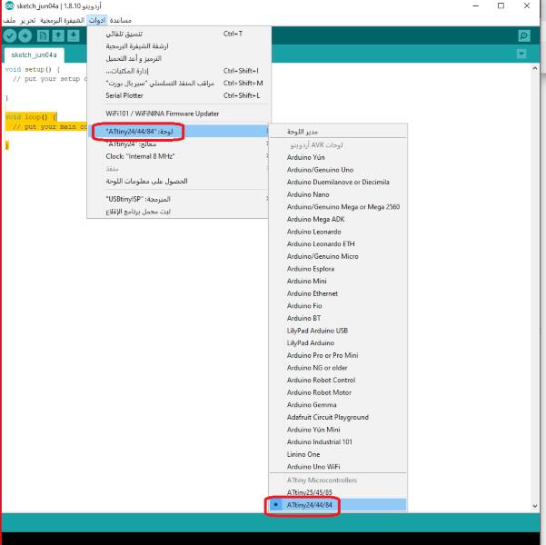Screen dimensions: 546x545
Task: Select Arduino/Genuino Uno board
Action: [338, 170]
